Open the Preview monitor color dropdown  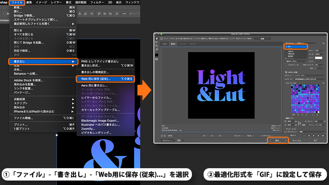pos(310,75)
